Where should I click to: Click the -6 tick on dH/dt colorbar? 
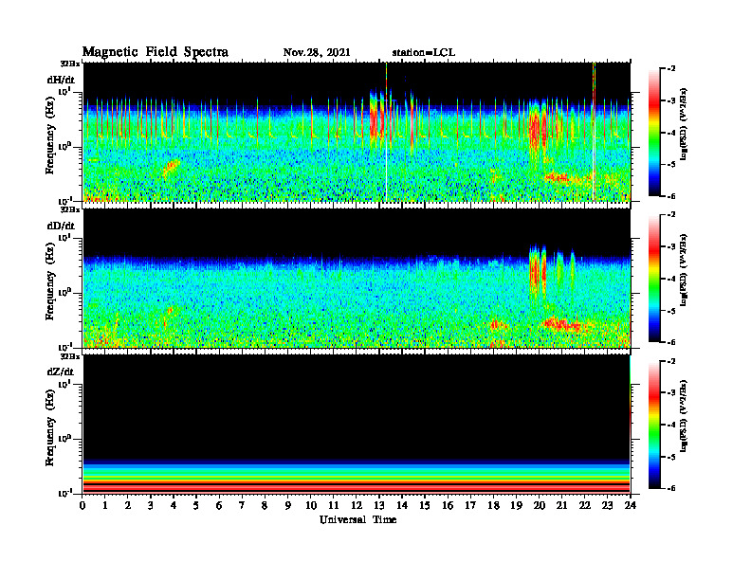pyautogui.click(x=671, y=196)
